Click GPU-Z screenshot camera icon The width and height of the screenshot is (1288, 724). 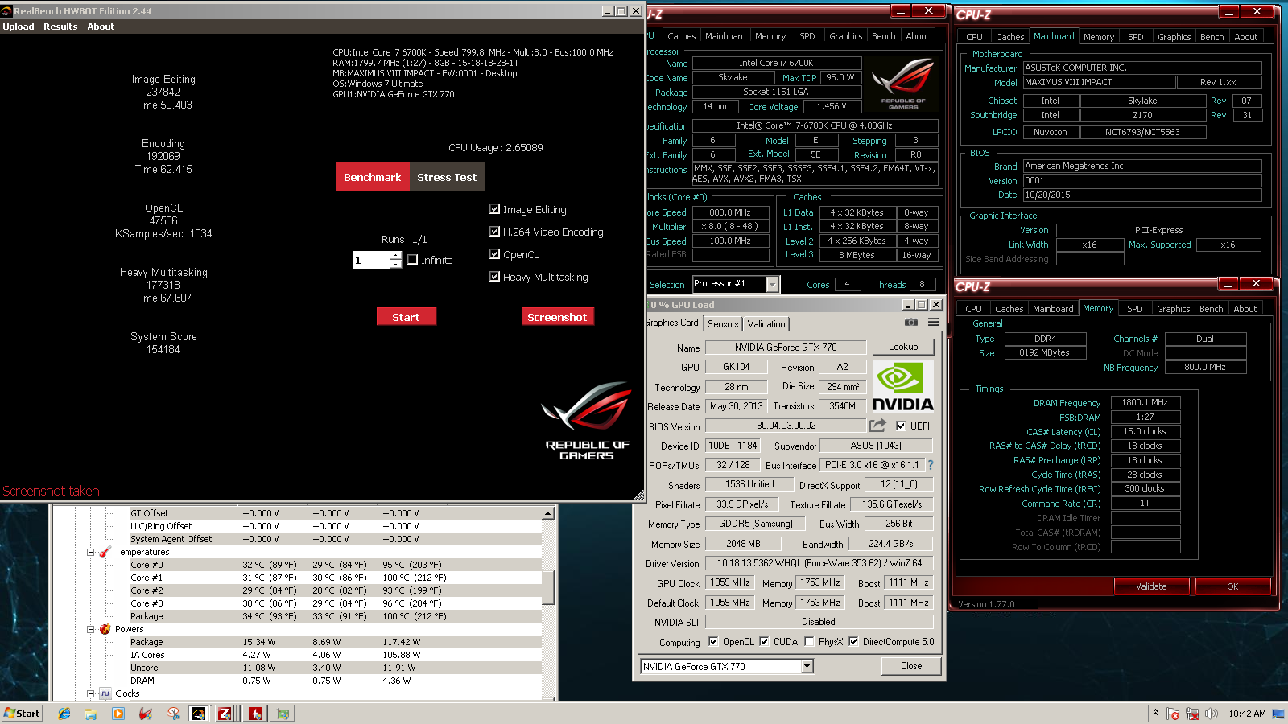tap(910, 322)
